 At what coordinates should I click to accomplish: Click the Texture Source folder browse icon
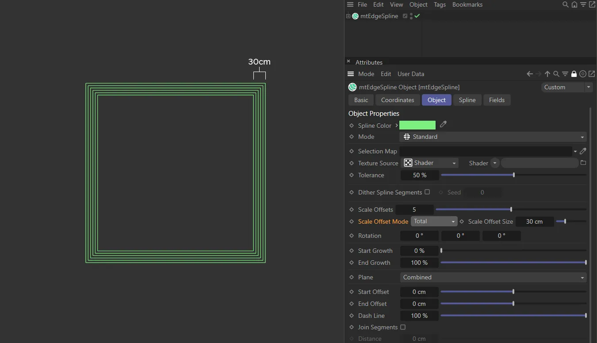pos(583,163)
